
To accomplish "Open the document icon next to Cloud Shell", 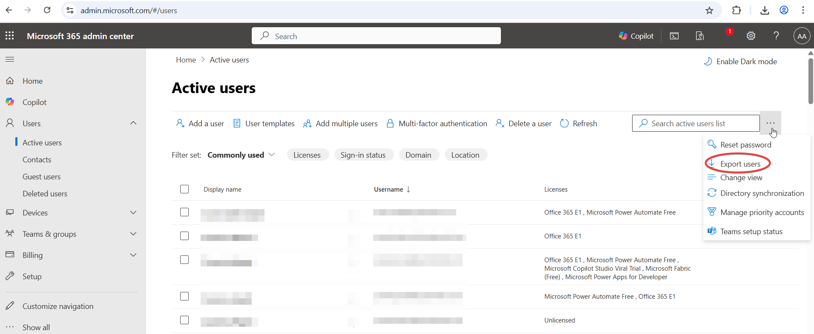I will click(x=700, y=36).
